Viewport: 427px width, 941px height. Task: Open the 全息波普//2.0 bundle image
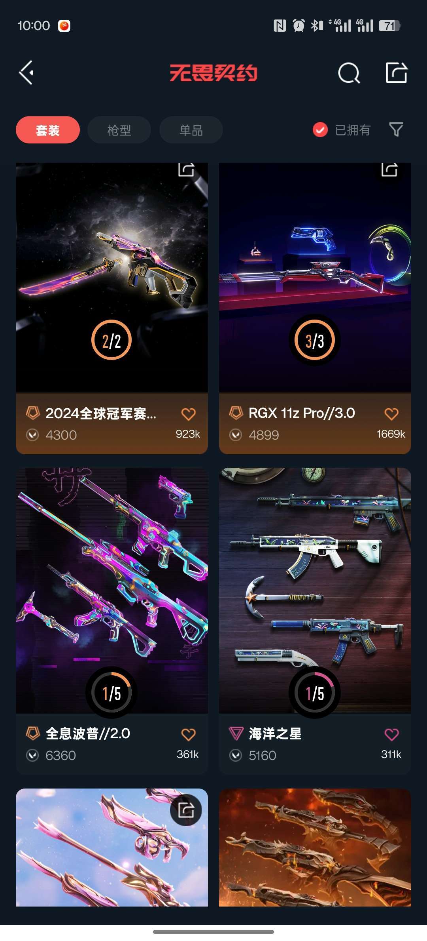pos(112,591)
